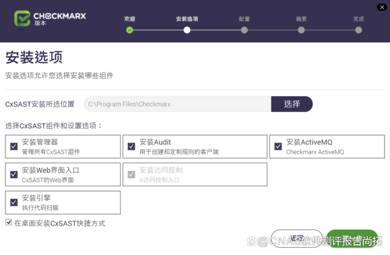Click the A访问控制入口 description text
390x255 pixels.
click(160, 180)
